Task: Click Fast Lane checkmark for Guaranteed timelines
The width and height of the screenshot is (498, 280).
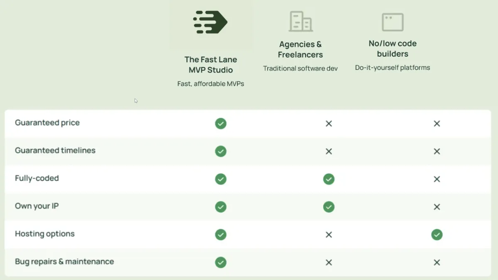Action: click(221, 151)
